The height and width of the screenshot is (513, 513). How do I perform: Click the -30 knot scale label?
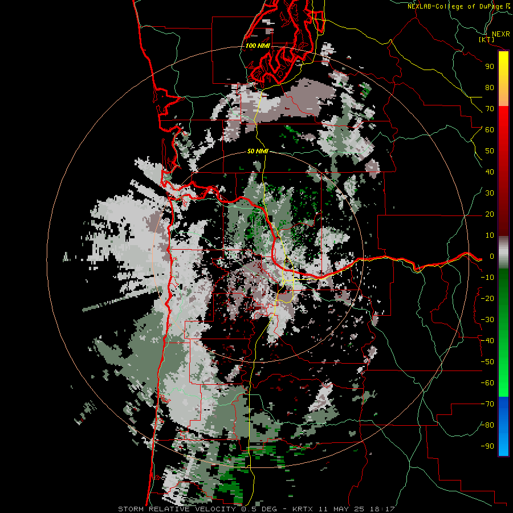click(x=487, y=320)
